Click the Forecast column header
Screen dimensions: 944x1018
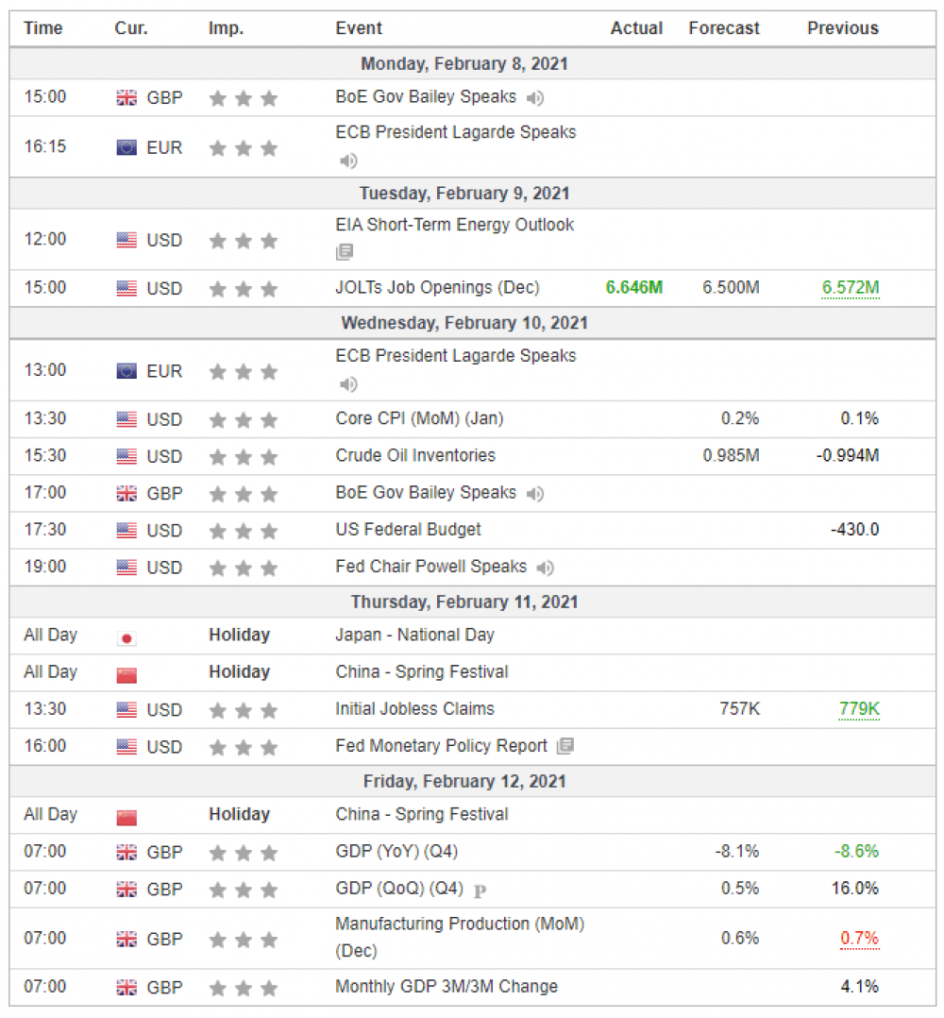pos(724,28)
